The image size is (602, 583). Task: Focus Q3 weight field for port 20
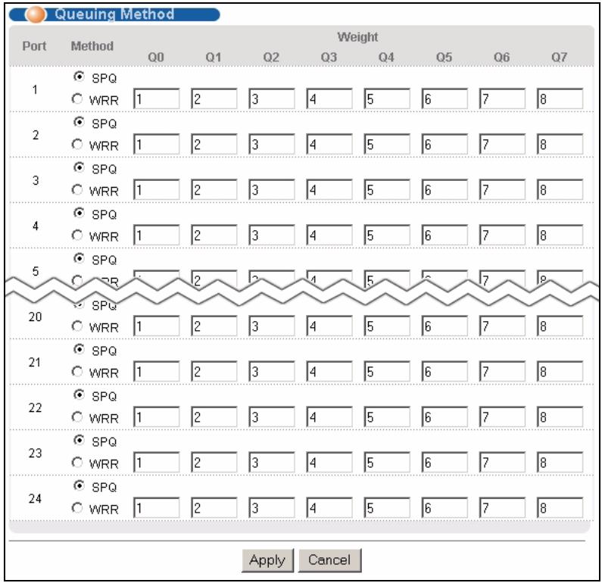click(x=329, y=326)
